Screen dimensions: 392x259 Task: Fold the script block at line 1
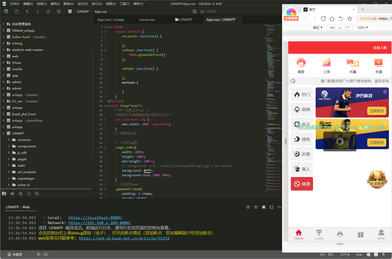pyautogui.click(x=105, y=27)
